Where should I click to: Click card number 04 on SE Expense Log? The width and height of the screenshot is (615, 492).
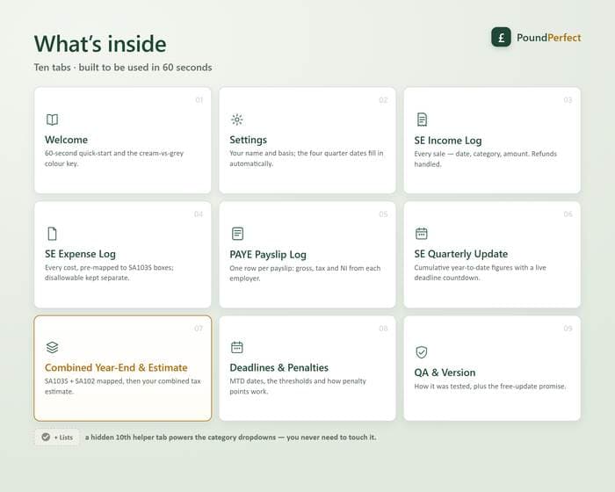(199, 214)
